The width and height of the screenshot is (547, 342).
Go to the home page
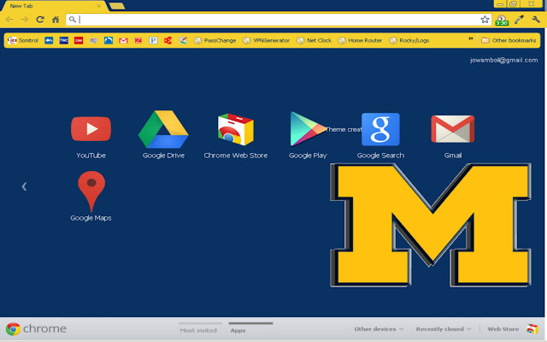point(56,20)
